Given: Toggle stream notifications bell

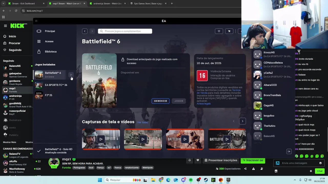Looking at the screenshot, I should tap(190, 160).
